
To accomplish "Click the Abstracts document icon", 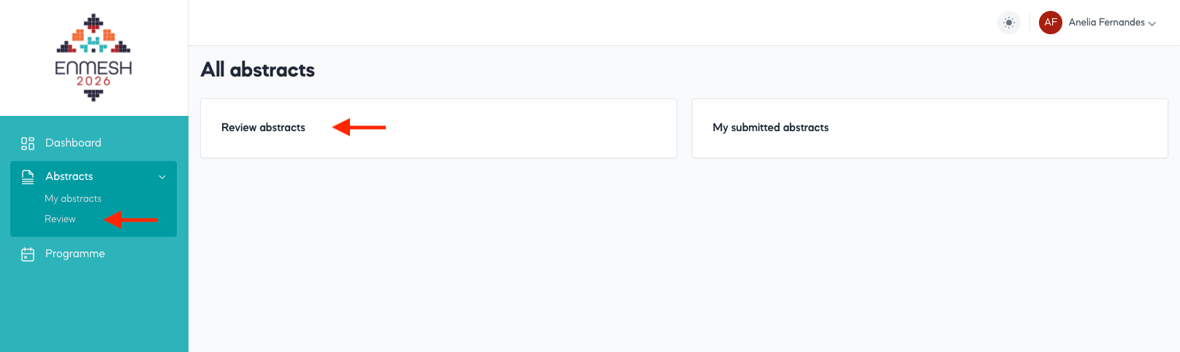I will coord(28,176).
